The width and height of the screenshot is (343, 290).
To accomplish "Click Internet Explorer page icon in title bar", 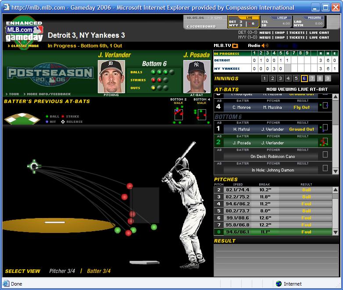I will click(6, 7).
